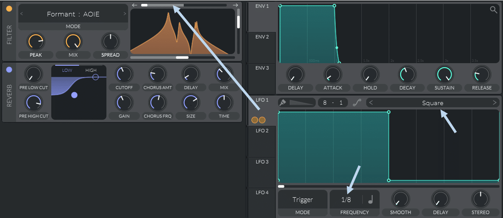Click the slider above the filter graph
The image size is (503, 218).
click(x=184, y=5)
